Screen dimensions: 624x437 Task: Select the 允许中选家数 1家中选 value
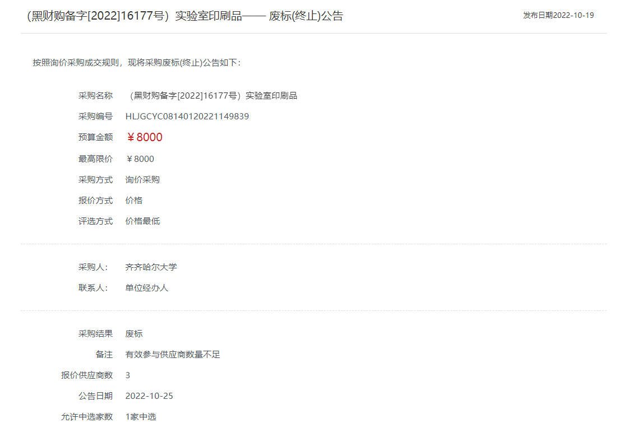tap(142, 416)
